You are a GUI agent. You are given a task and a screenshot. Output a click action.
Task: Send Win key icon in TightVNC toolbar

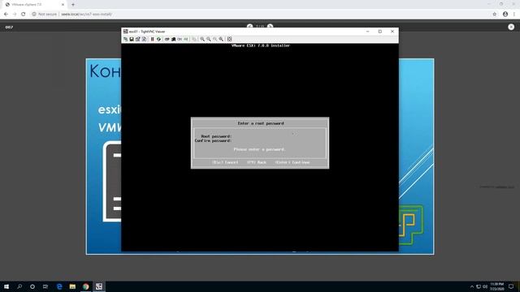point(173,39)
